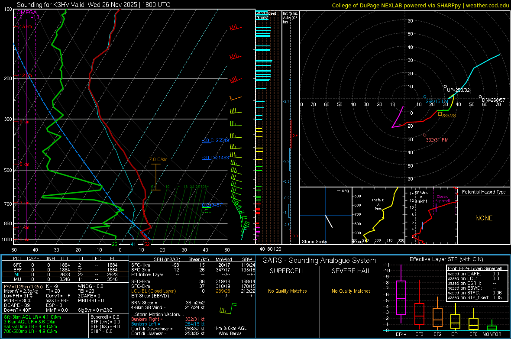Click the green LCL label on skew-T
Screen dimensions: 511x339
click(206, 211)
